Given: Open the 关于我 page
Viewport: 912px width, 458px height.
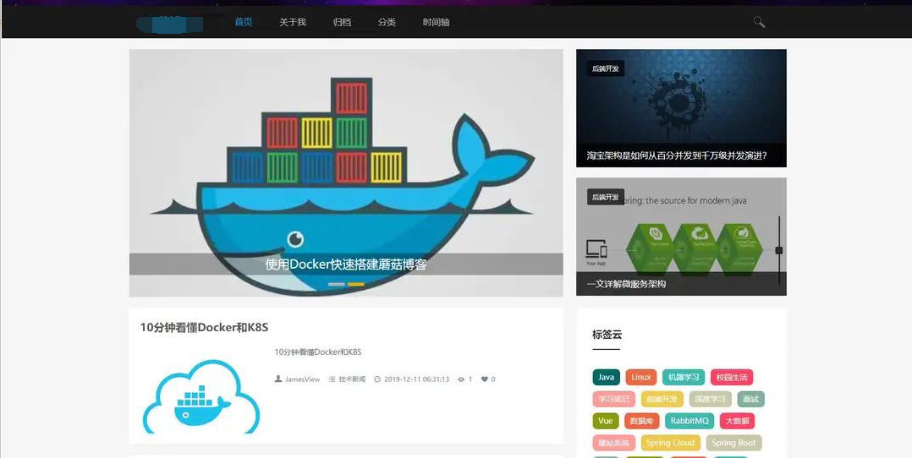Looking at the screenshot, I should point(293,22).
